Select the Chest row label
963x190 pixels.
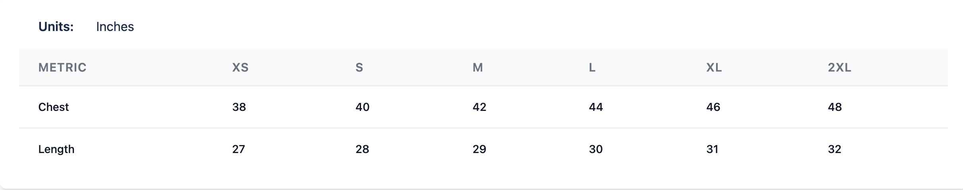coord(54,107)
